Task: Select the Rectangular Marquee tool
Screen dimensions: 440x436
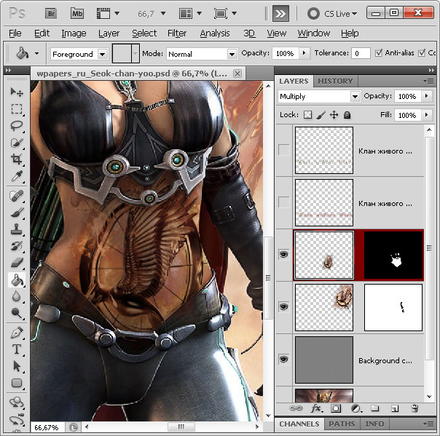Action: point(17,108)
